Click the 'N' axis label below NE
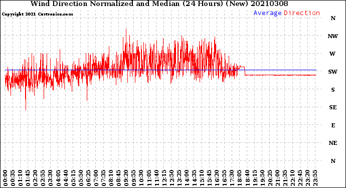 point(333,161)
